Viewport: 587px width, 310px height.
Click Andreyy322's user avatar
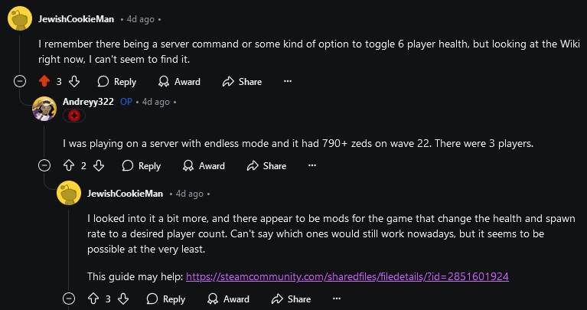tap(44, 109)
